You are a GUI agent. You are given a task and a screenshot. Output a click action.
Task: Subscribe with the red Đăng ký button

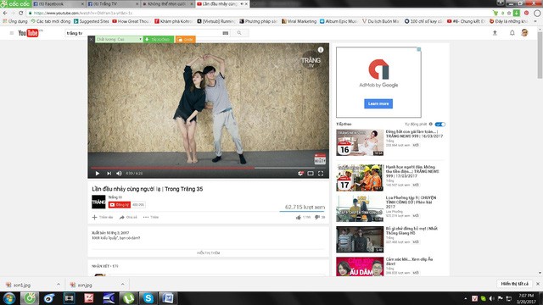[x=119, y=205]
